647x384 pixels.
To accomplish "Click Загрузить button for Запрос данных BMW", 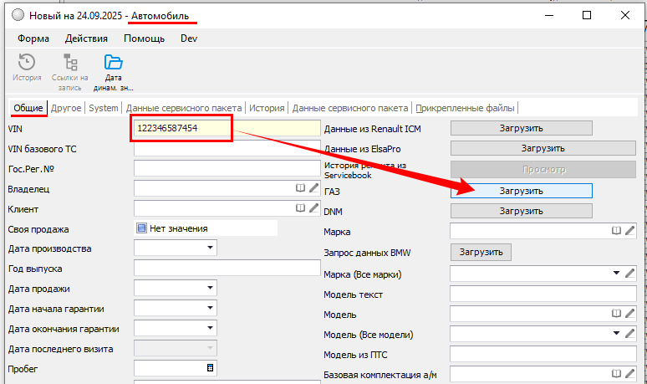I will pyautogui.click(x=481, y=252).
